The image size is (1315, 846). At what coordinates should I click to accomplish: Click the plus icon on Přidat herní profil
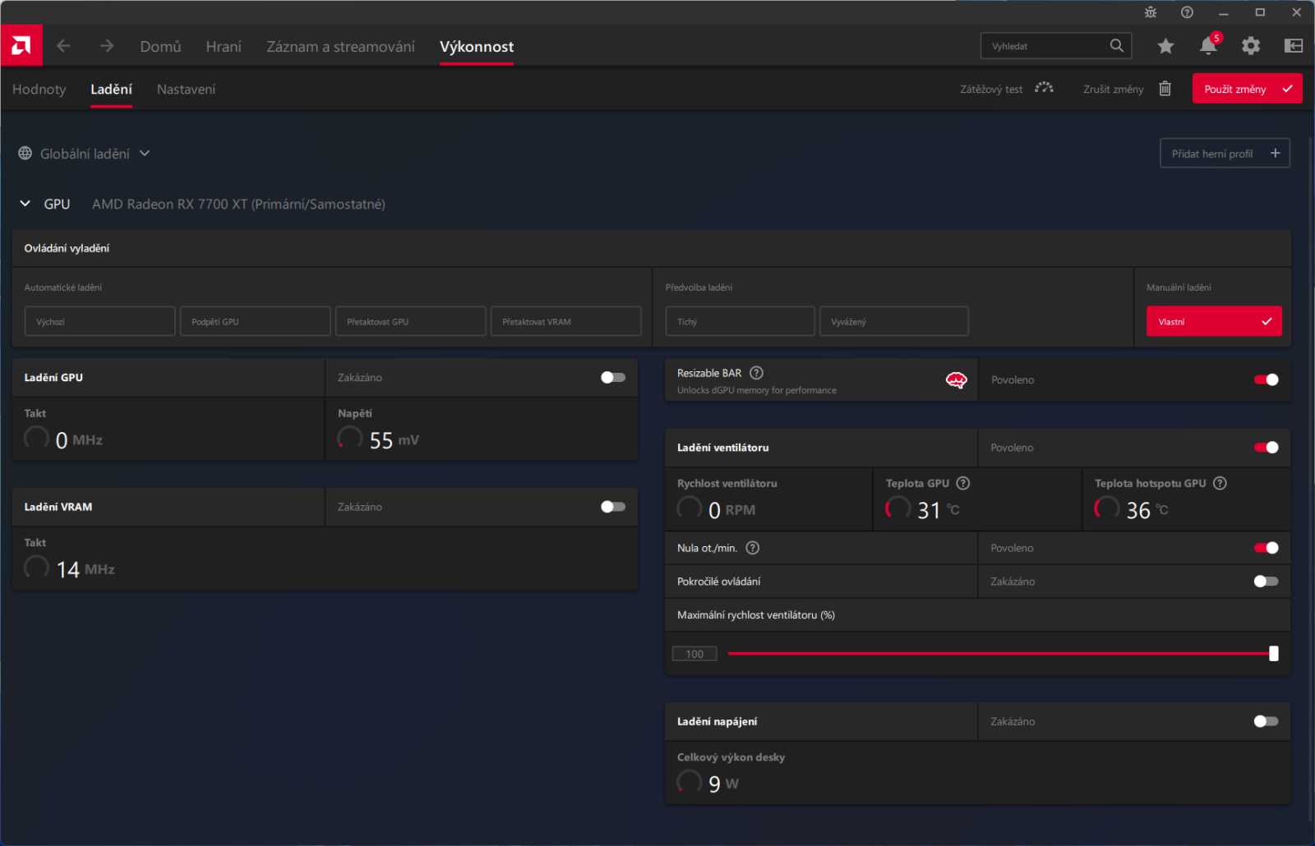[1275, 153]
